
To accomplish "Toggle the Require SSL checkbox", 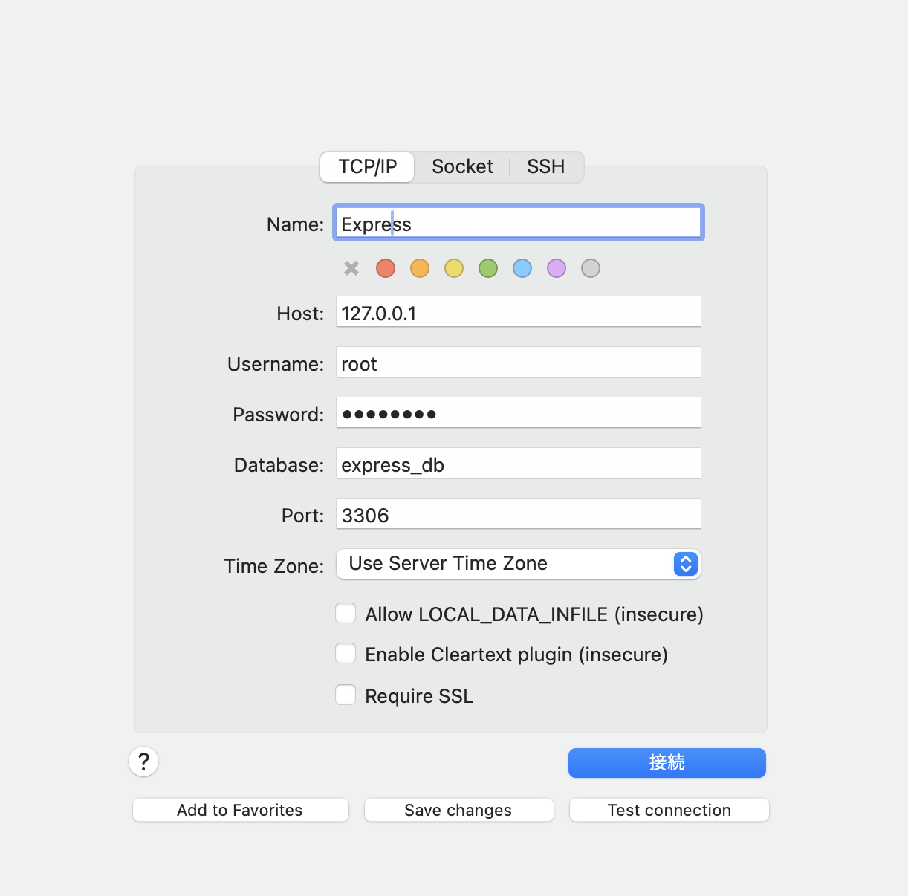I will point(346,695).
